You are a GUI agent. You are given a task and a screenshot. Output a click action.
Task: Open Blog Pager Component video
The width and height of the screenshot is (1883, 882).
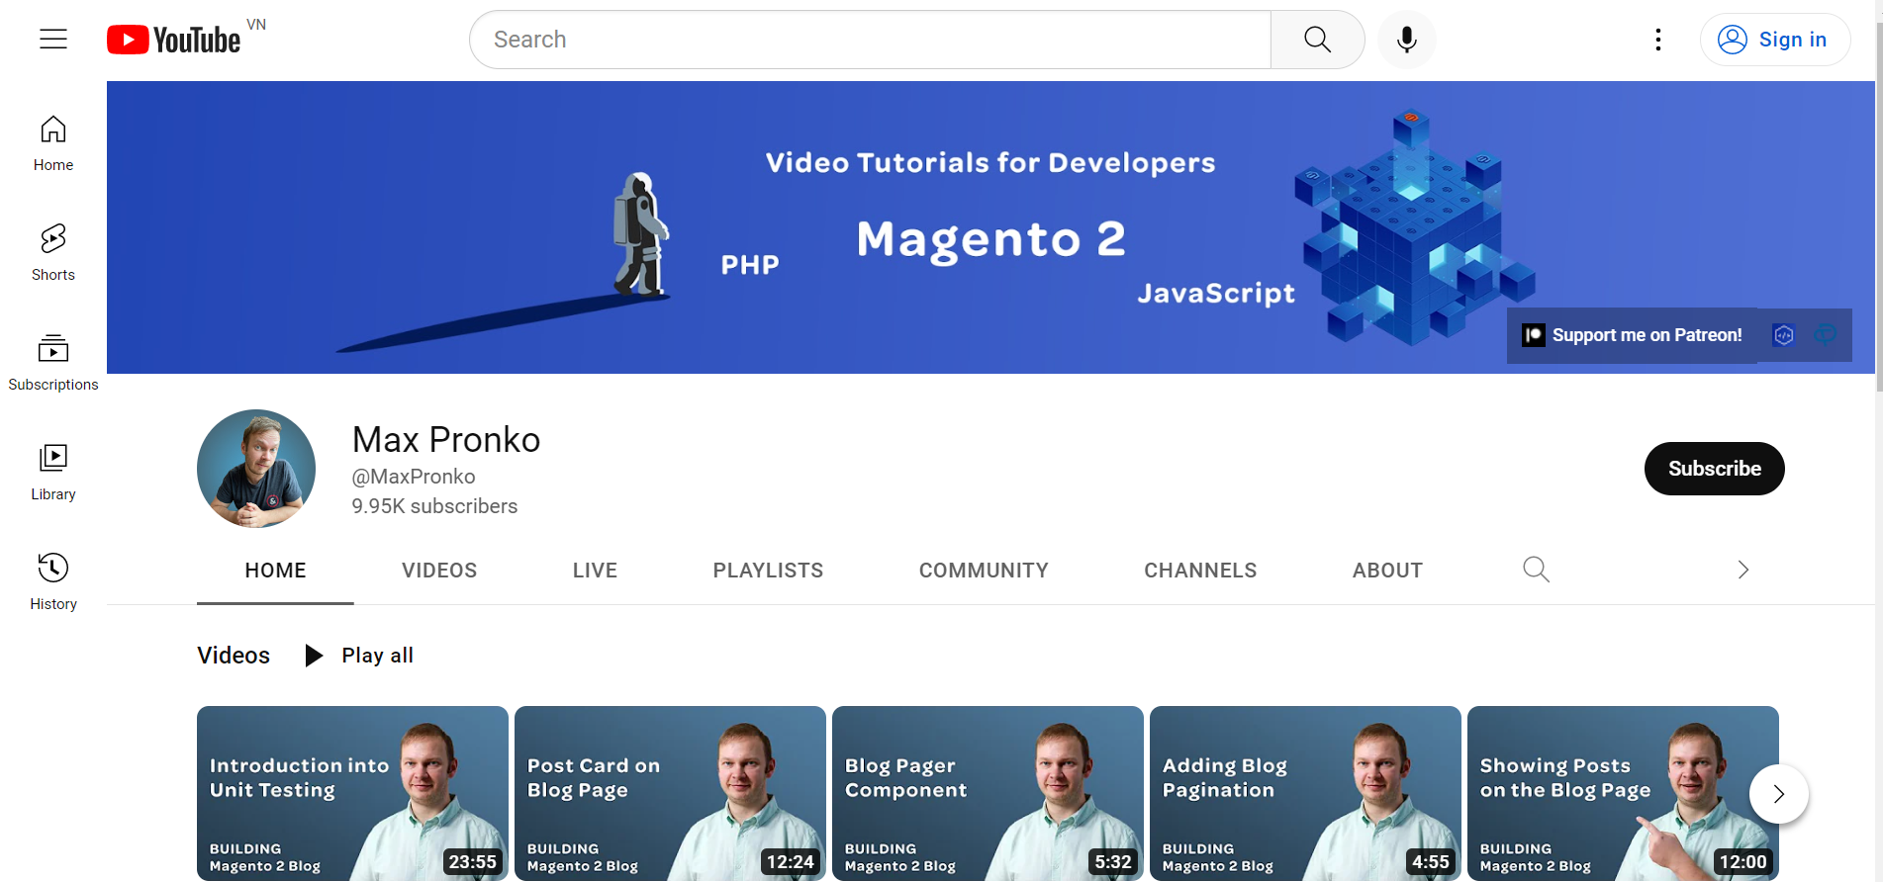pyautogui.click(x=988, y=793)
